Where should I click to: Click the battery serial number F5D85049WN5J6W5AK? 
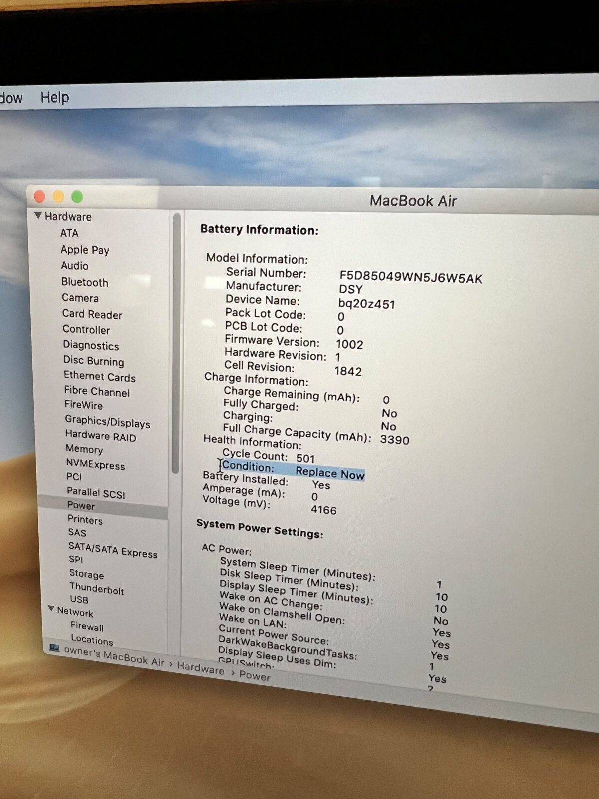[411, 277]
